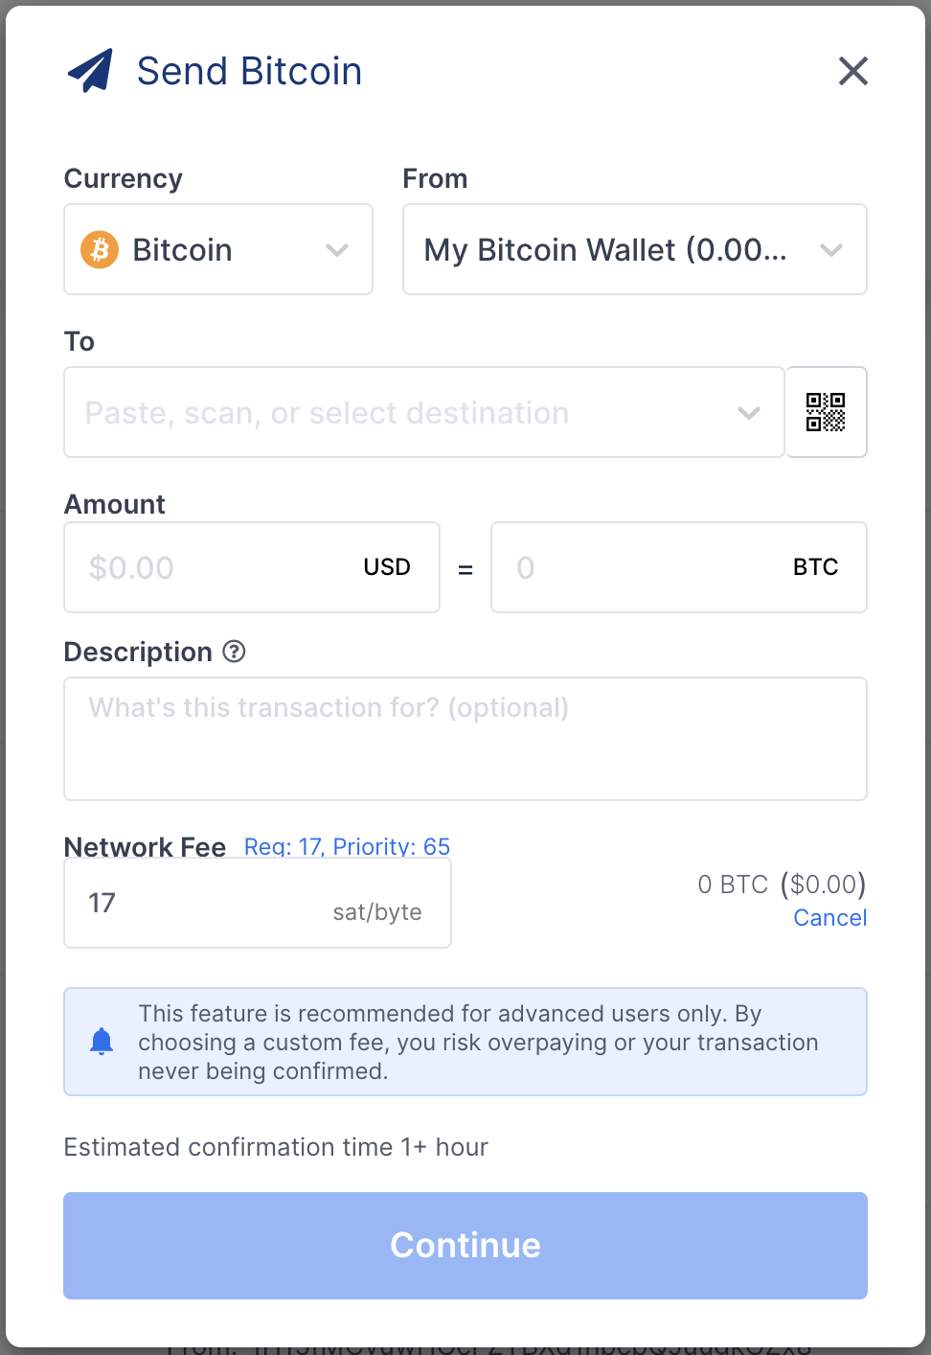Expand the Currency dropdown chevron
Viewport: 931px width, 1355px height.
337,250
